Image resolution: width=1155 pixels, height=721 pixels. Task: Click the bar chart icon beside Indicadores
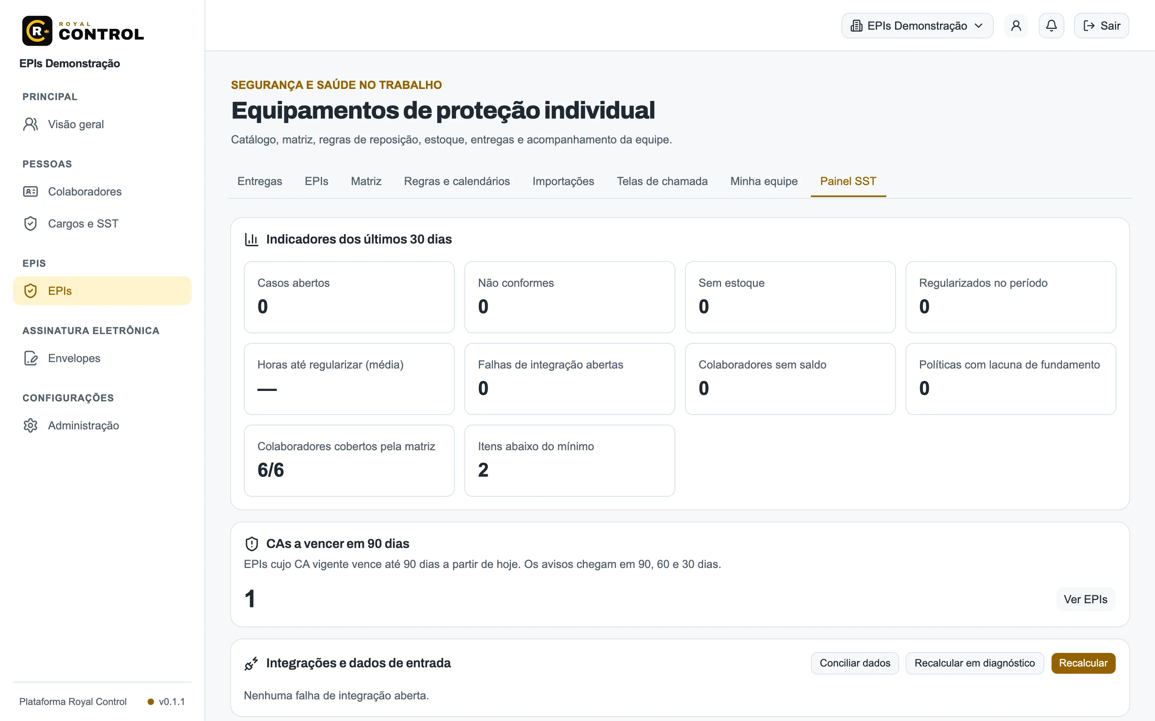coord(251,240)
